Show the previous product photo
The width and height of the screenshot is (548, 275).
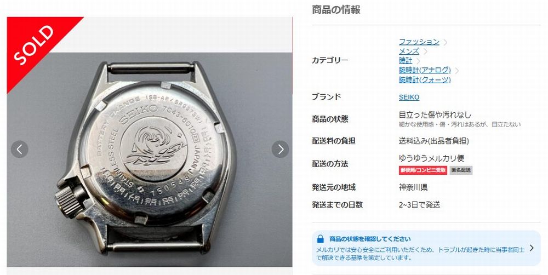coord(20,149)
